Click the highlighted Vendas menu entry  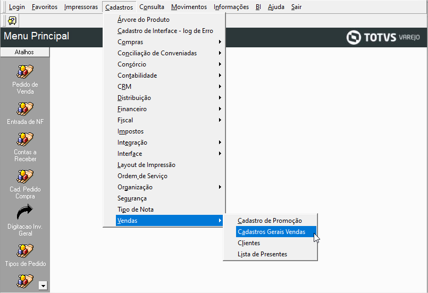169,221
